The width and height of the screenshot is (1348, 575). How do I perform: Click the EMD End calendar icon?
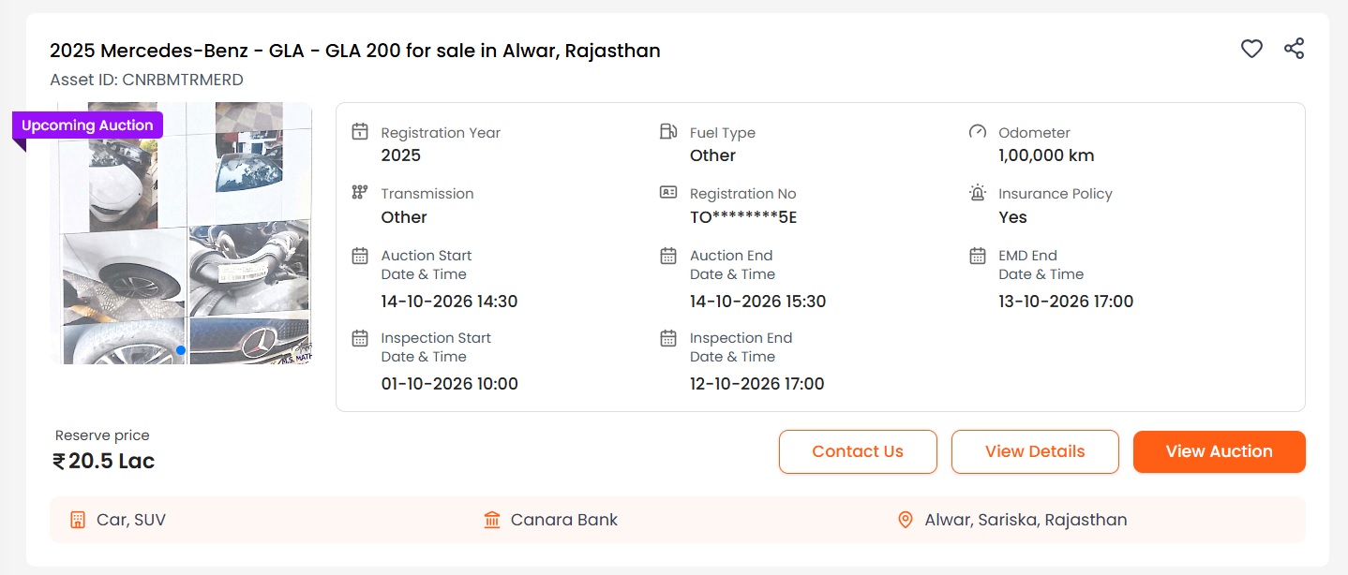977,256
